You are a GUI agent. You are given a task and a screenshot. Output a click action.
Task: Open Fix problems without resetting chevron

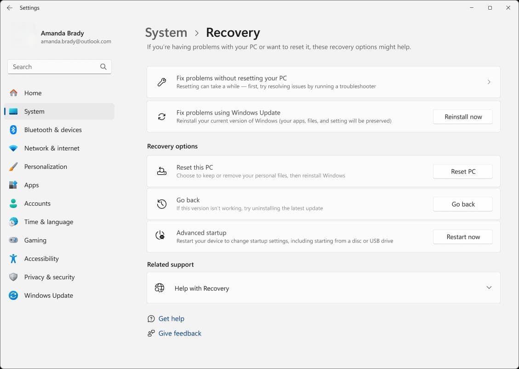click(x=489, y=82)
